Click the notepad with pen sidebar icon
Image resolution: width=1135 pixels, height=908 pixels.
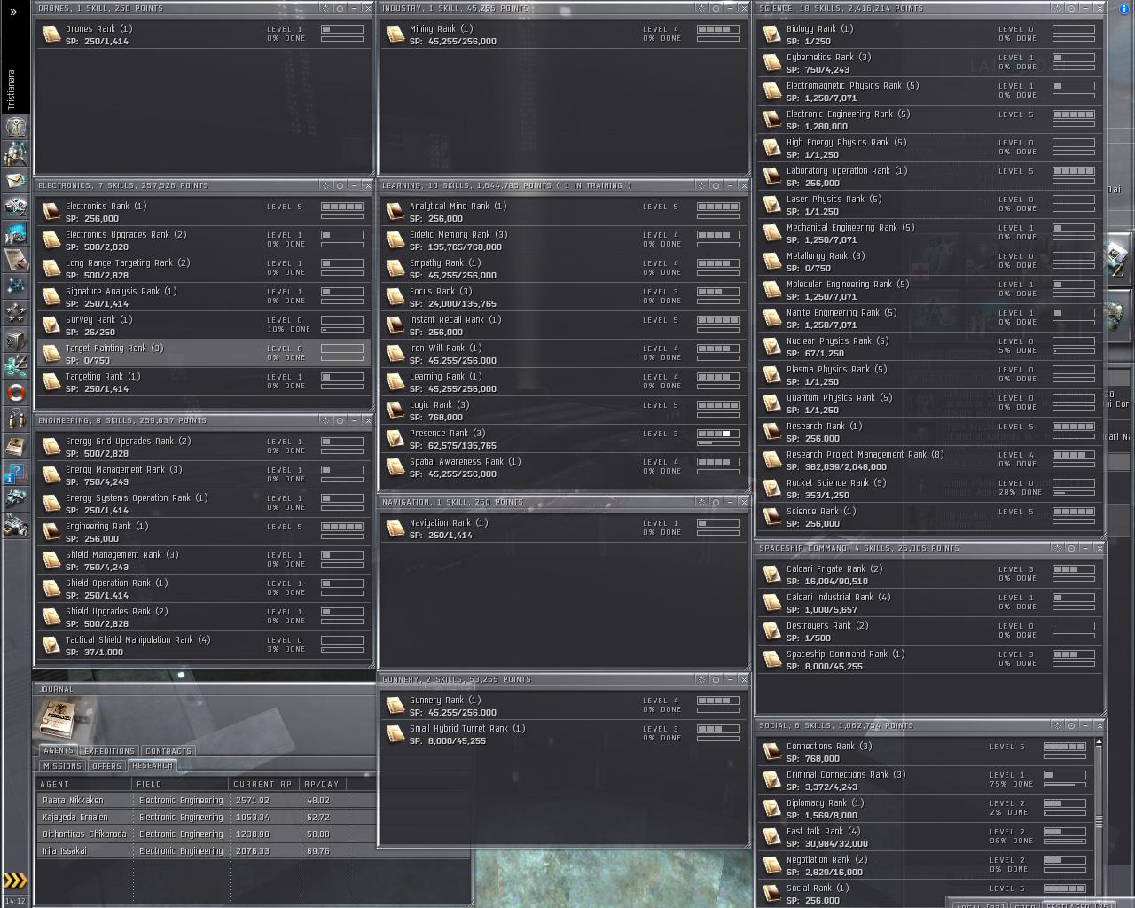[16, 260]
